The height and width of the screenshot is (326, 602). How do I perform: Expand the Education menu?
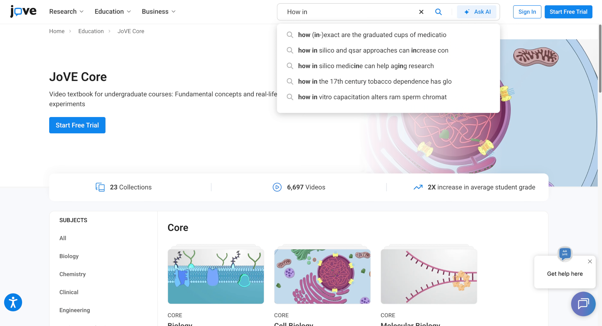click(x=113, y=12)
